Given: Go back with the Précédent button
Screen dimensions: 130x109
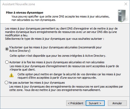Looking at the screenshot, I should (76, 103).
